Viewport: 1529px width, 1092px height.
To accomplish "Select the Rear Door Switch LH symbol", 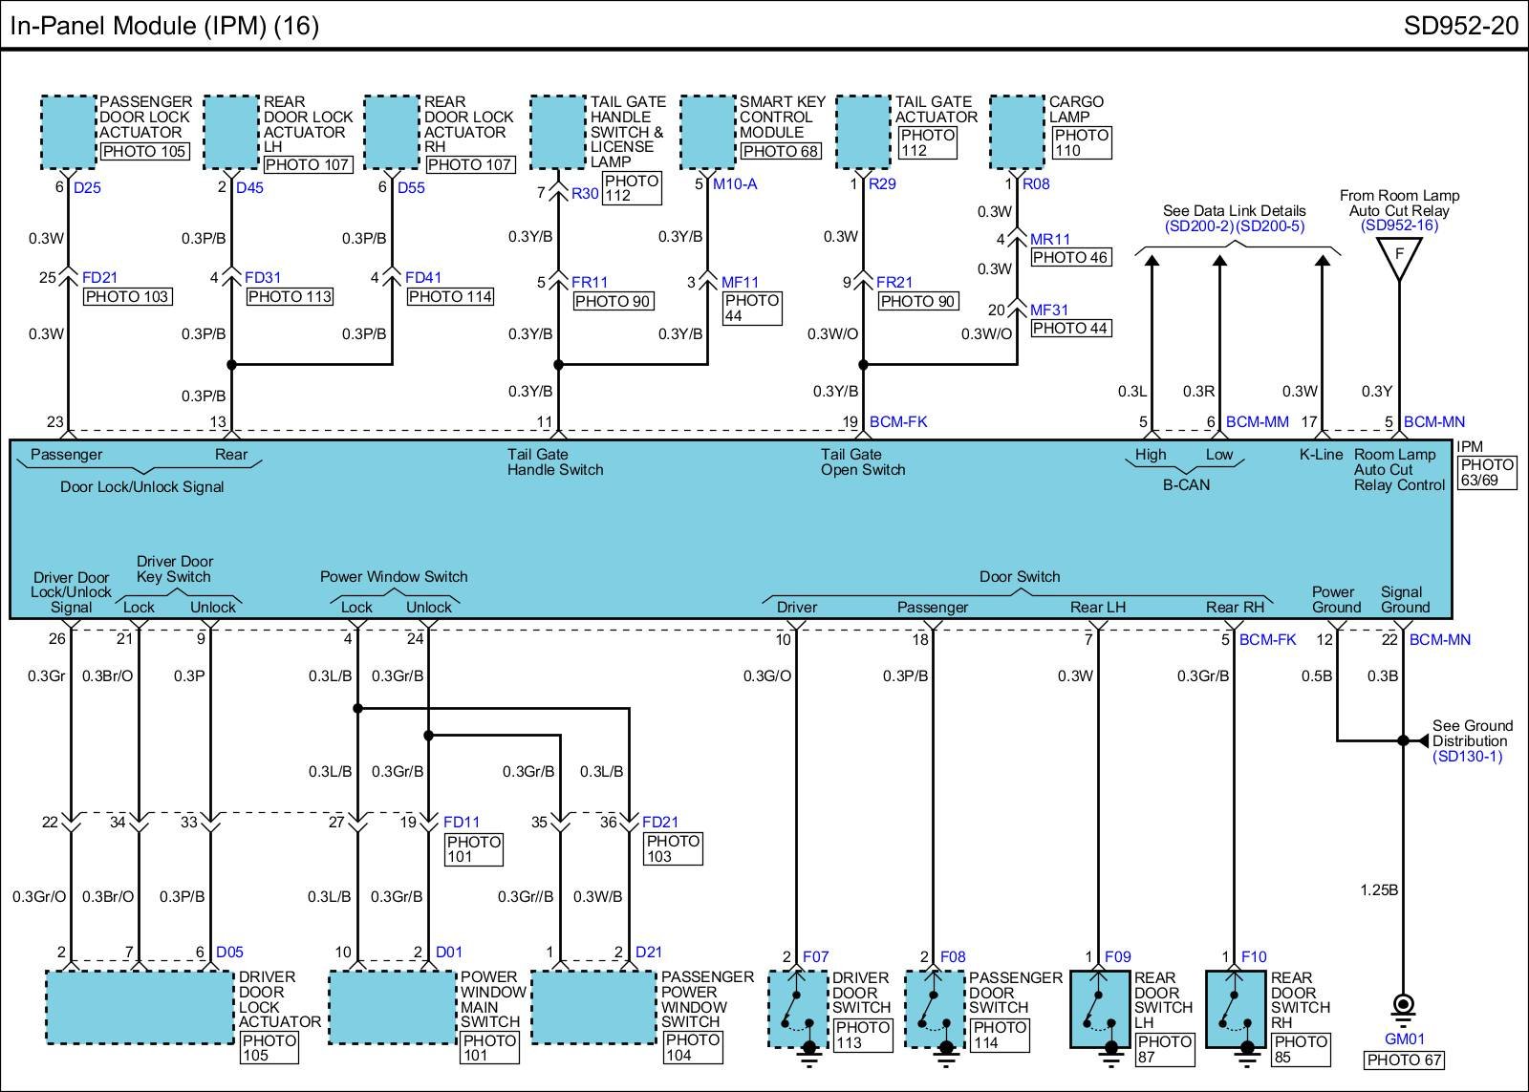I will tap(1099, 1009).
